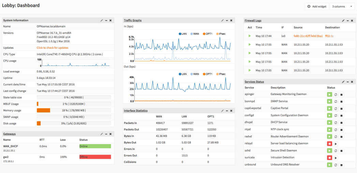357x173 pixels.
Task: Stop the unbound DNS resolver
Action: 341,165
